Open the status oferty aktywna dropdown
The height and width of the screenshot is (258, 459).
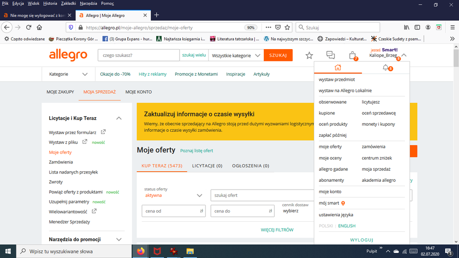point(173,195)
